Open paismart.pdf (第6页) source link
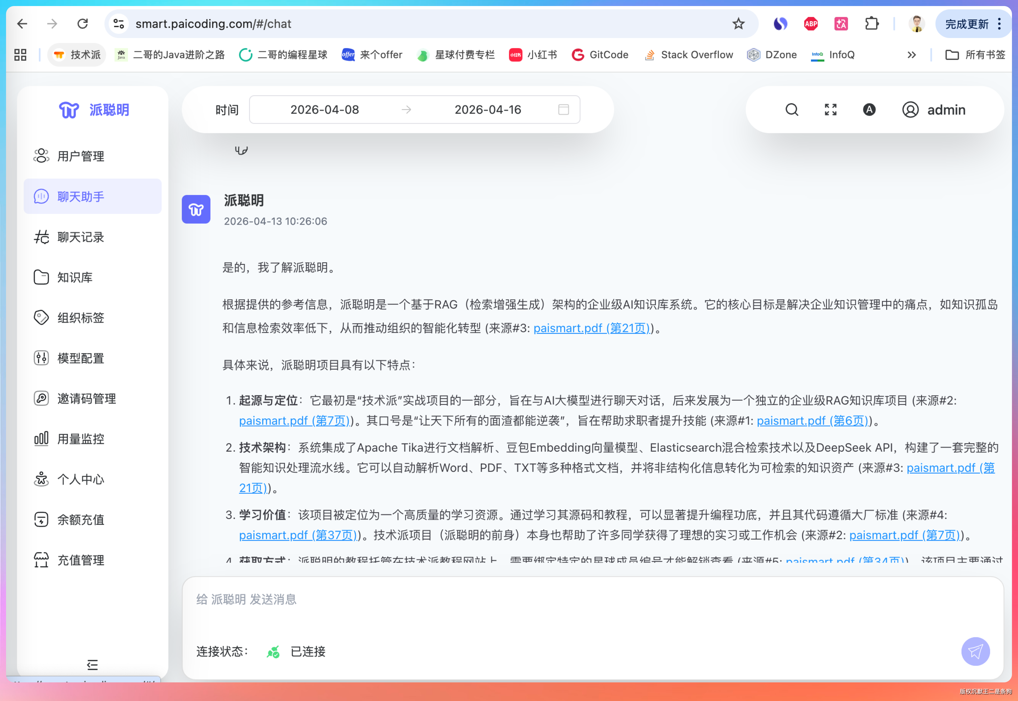Image resolution: width=1018 pixels, height=701 pixels. (x=812, y=421)
